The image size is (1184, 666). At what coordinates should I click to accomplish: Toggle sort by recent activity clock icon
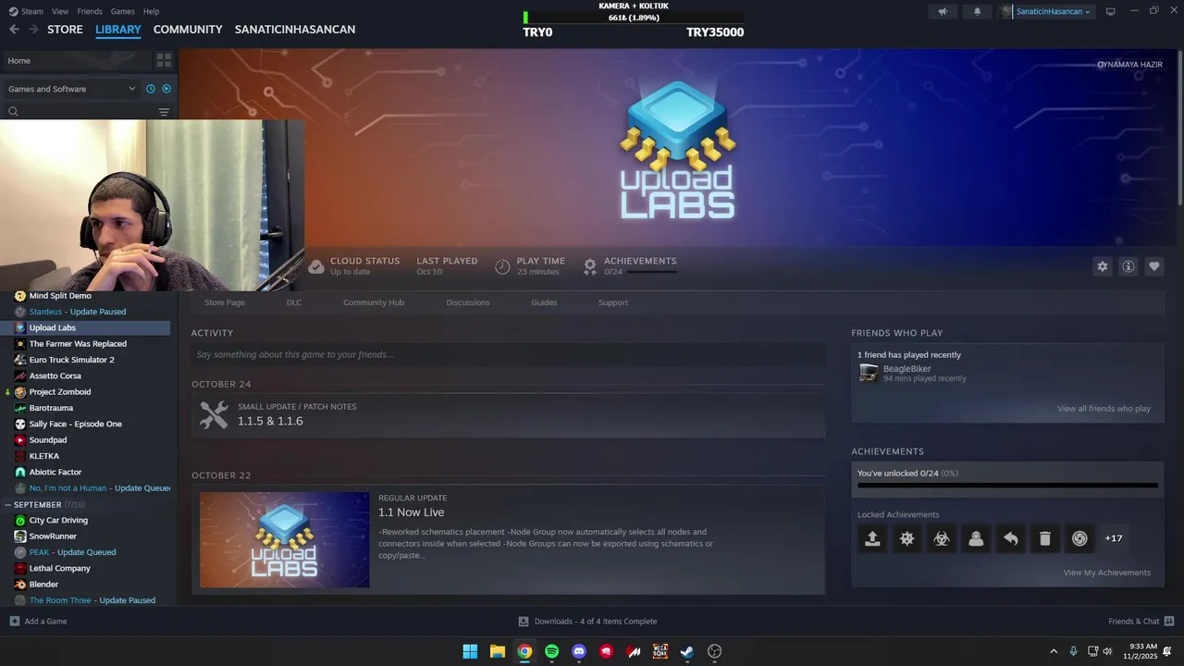tap(151, 89)
